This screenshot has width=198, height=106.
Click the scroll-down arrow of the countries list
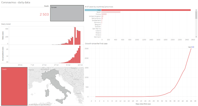point(196,37)
